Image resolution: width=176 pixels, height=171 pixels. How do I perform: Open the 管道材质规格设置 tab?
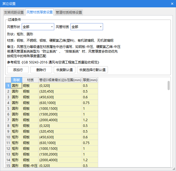pyautogui.click(x=69, y=13)
